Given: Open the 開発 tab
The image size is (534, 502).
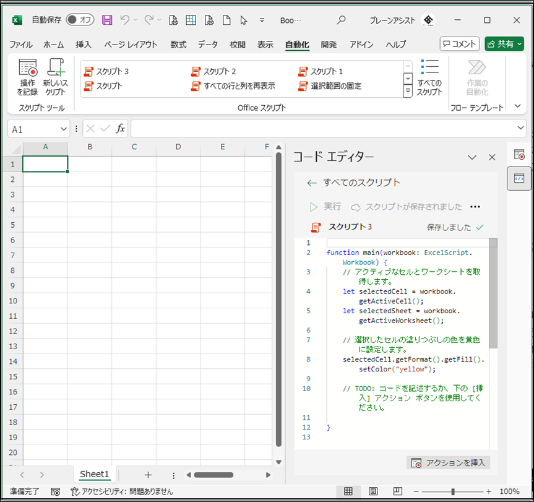Looking at the screenshot, I should click(x=329, y=45).
